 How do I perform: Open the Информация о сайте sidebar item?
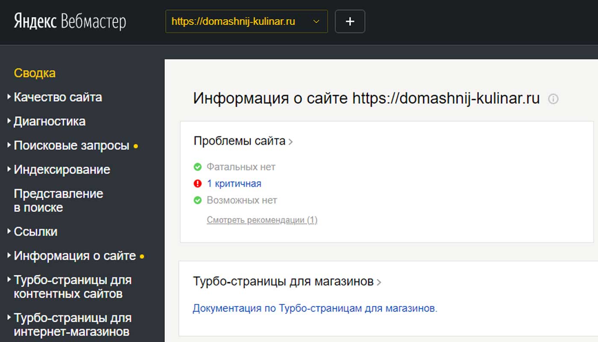75,256
